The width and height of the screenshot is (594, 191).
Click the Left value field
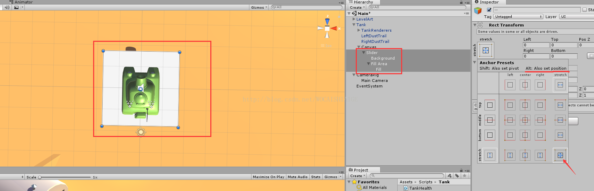pos(536,45)
